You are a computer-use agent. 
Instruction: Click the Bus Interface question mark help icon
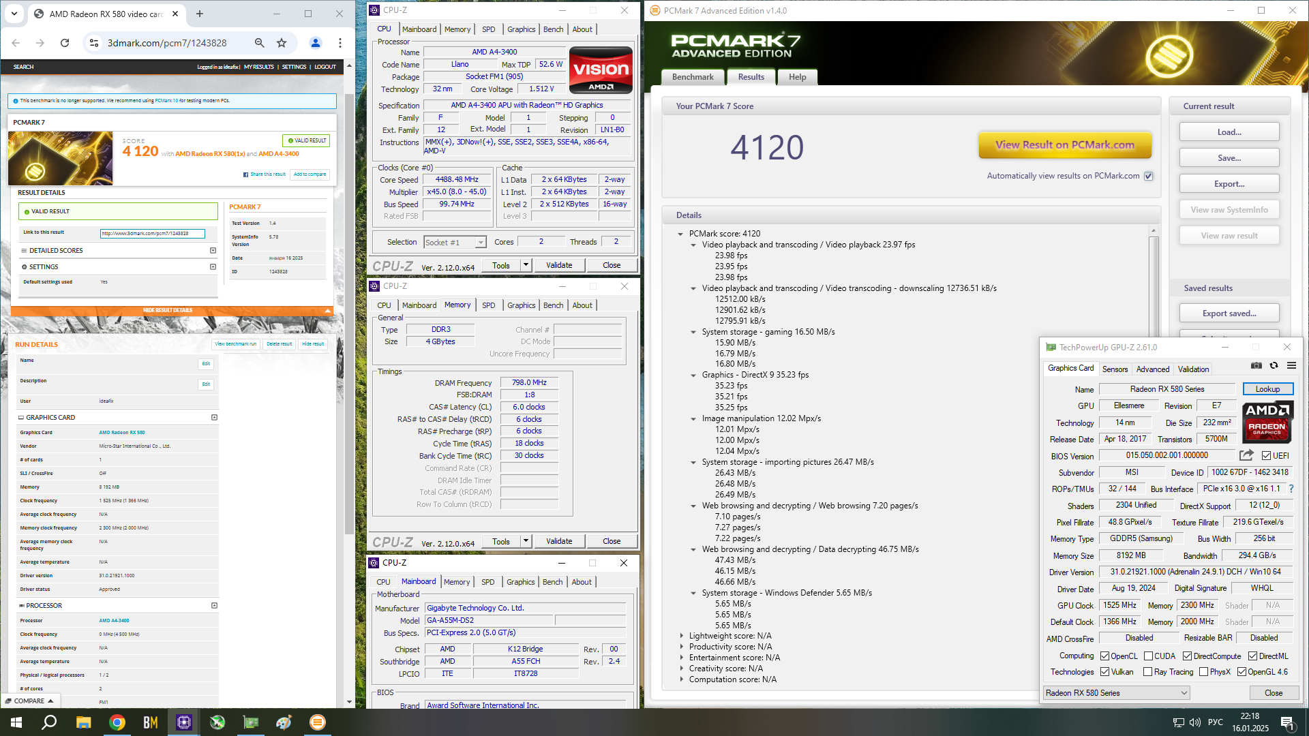click(1291, 489)
